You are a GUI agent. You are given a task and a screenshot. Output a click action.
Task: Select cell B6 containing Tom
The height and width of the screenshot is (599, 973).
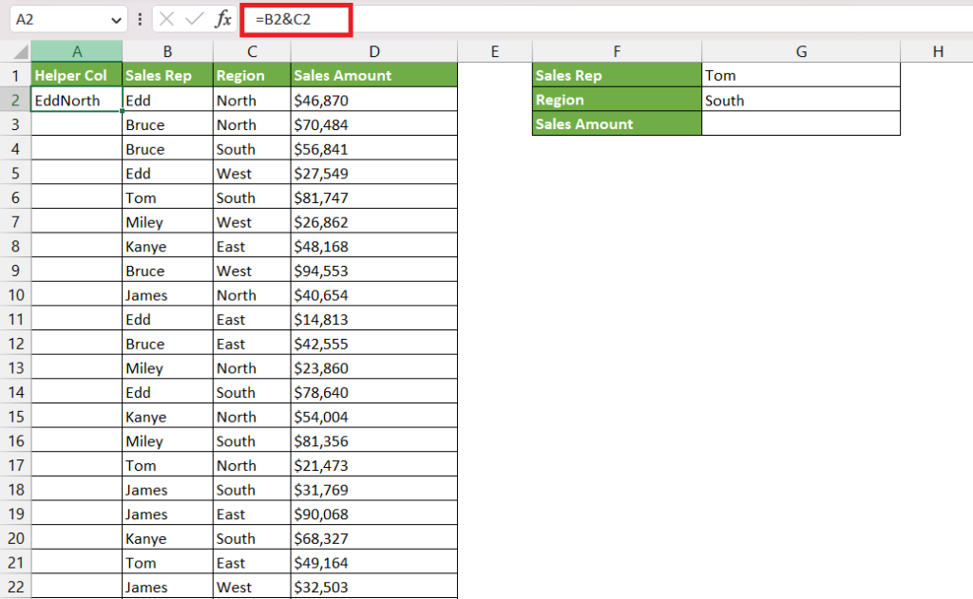[167, 197]
